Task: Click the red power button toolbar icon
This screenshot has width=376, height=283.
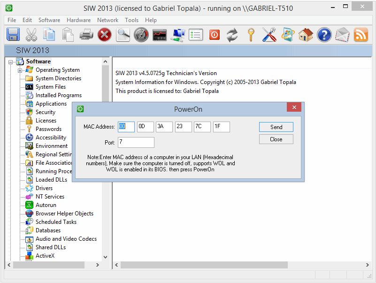Action: [215, 35]
